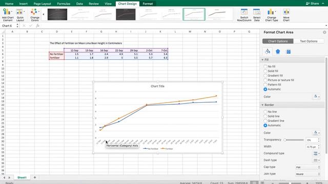Click the Insert Function fx icon
This screenshot has width=328, height=184.
(37, 26)
